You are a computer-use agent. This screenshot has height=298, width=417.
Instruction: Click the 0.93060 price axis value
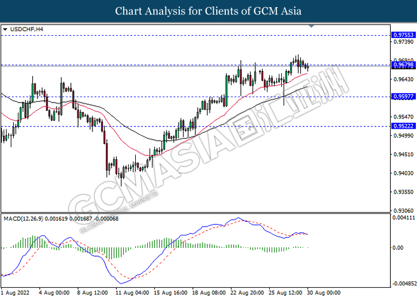(x=403, y=211)
